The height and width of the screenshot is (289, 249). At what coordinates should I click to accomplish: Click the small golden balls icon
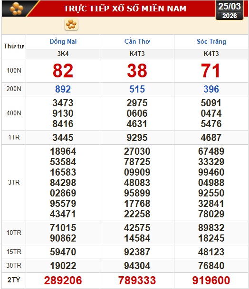pos(71,24)
